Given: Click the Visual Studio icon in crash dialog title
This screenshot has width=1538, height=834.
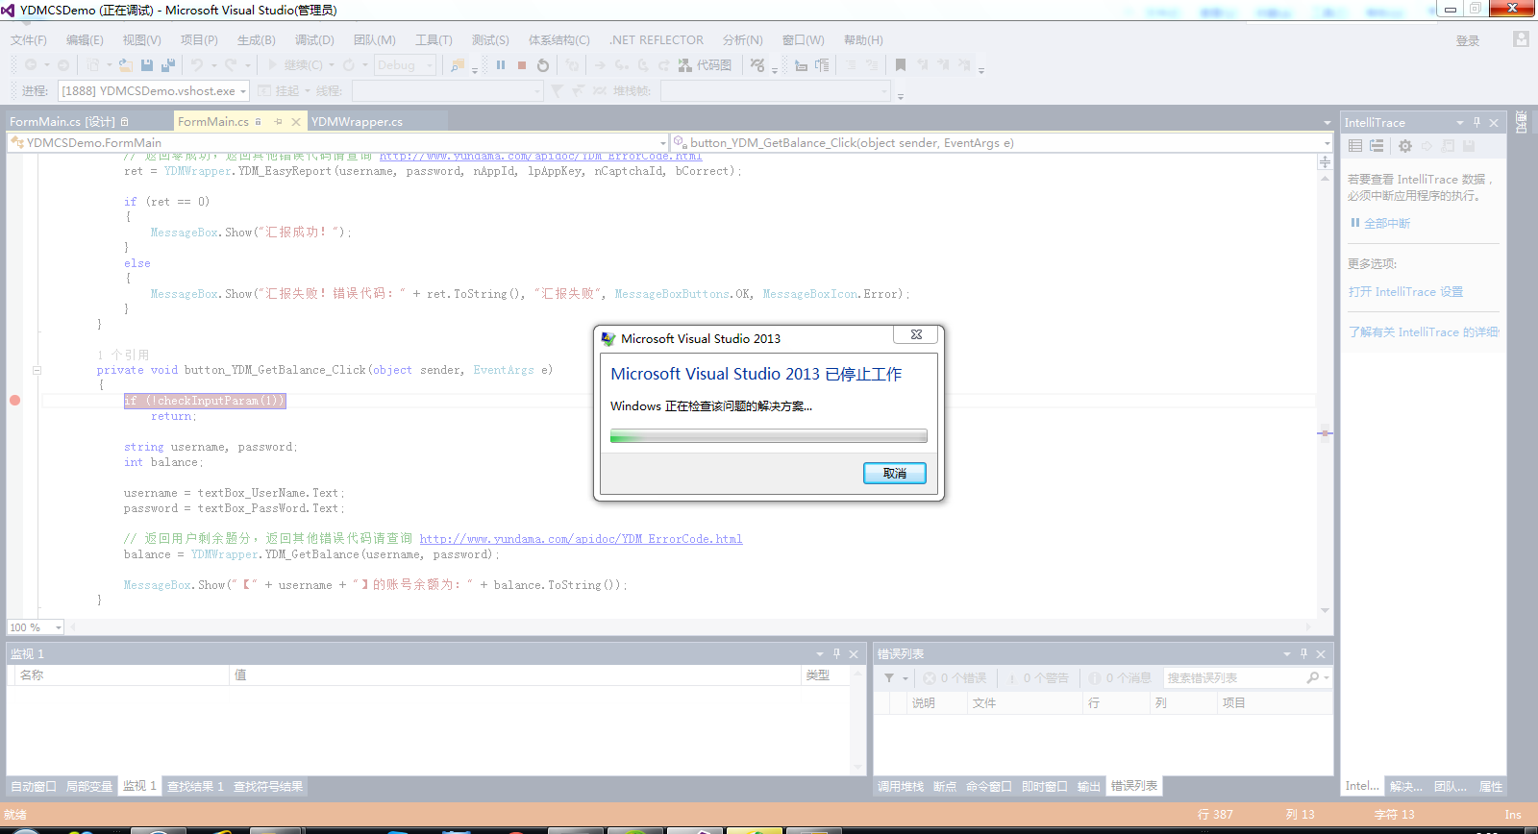Looking at the screenshot, I should pos(608,338).
